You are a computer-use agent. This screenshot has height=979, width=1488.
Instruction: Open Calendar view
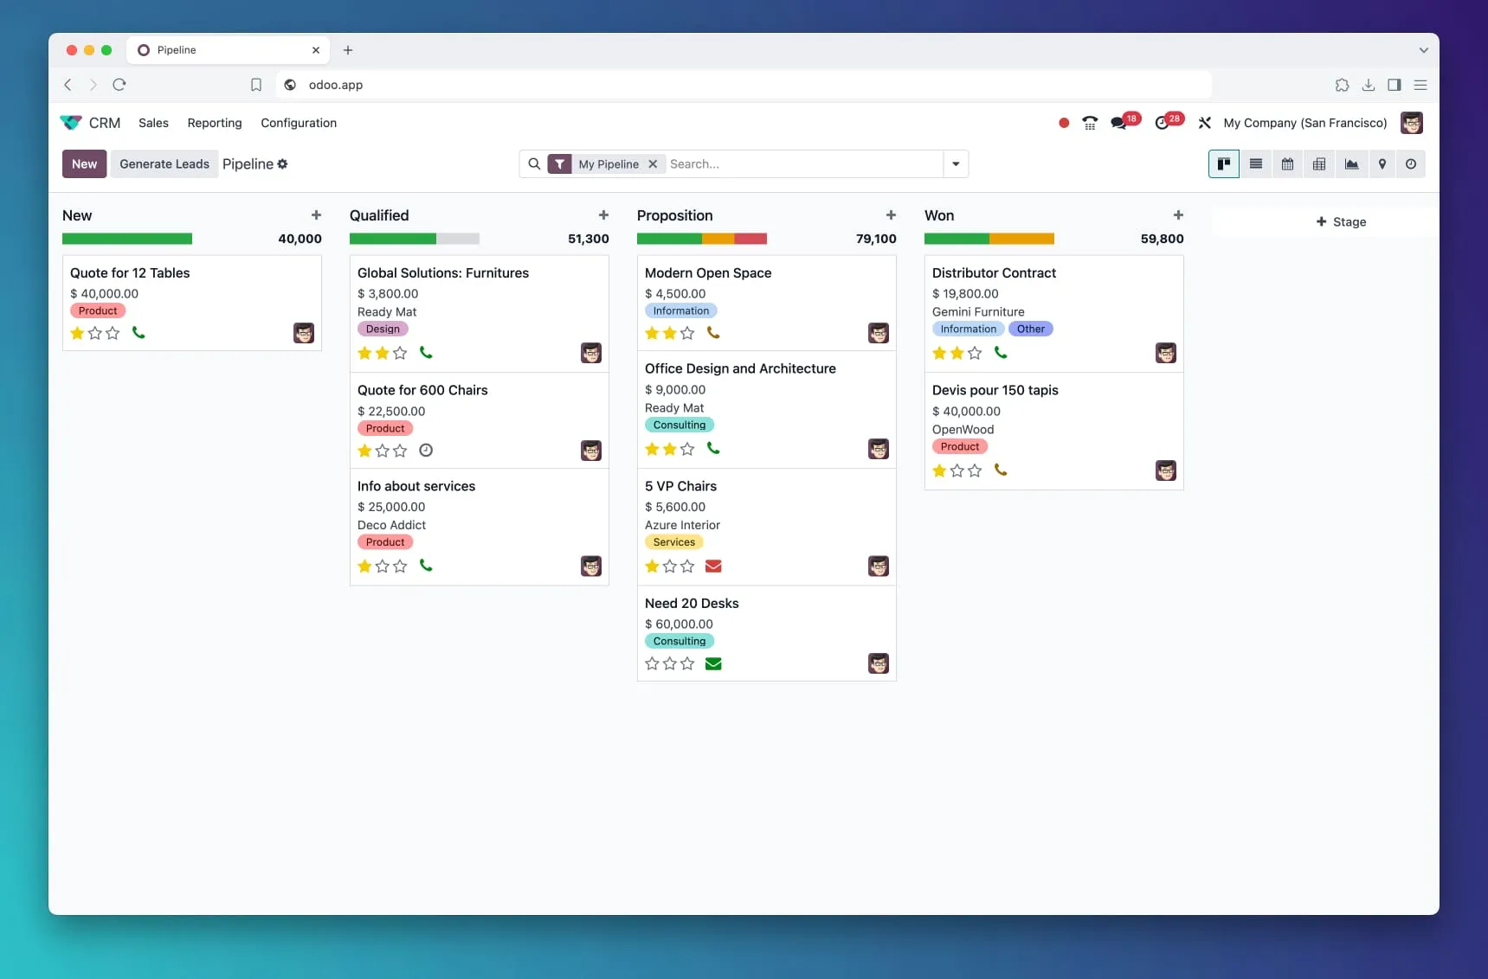click(x=1287, y=163)
